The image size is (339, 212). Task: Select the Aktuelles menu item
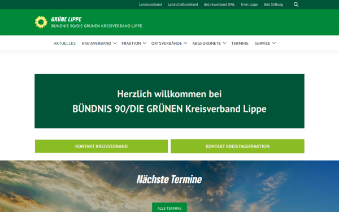tap(64, 44)
